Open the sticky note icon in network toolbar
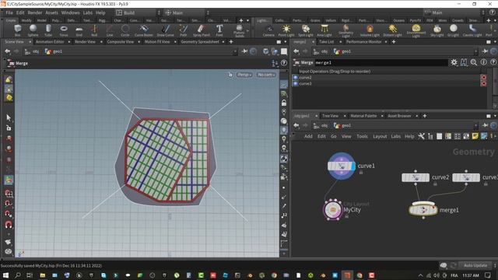 [x=475, y=136]
